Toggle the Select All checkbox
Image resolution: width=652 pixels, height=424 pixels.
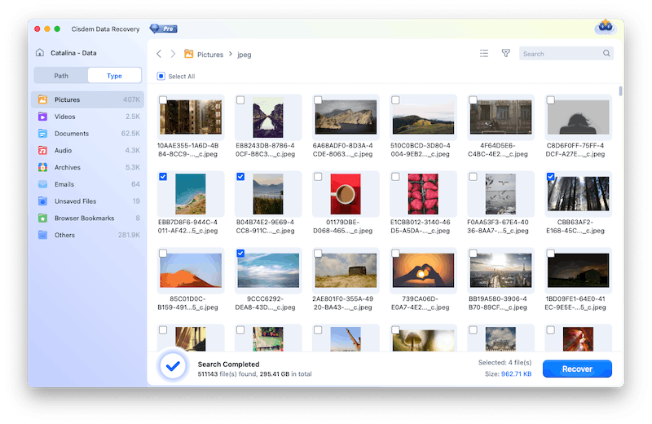161,76
